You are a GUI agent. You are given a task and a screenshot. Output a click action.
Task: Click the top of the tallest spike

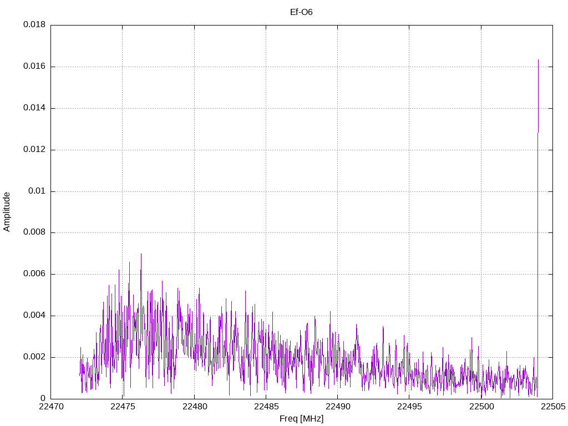538,60
